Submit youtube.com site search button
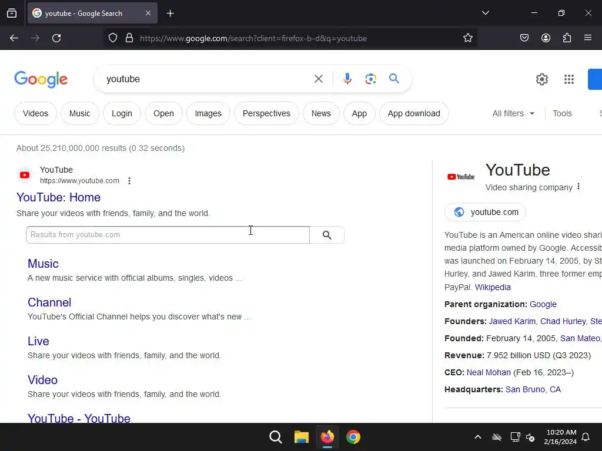 tap(327, 235)
